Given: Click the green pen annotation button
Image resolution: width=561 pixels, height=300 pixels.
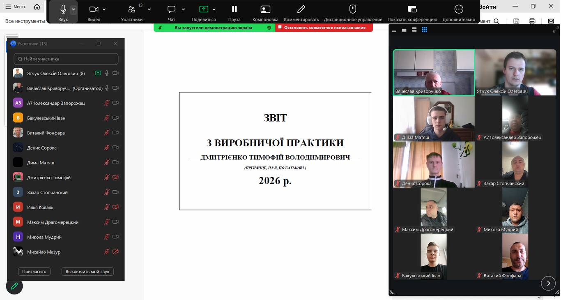Looking at the screenshot, I should 14,286.
